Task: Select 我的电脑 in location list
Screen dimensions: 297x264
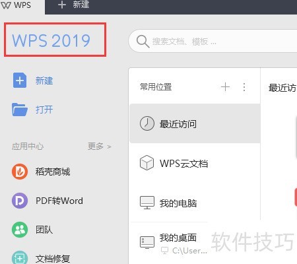Action: coord(195,203)
